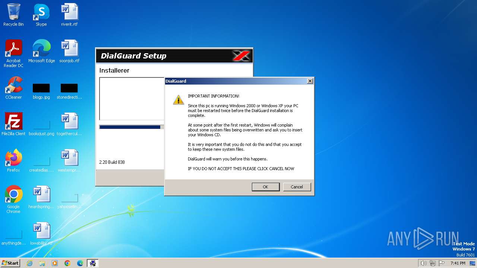The width and height of the screenshot is (477, 268).
Task: Click the red X logo in DialGuard Setup
Action: (x=241, y=56)
